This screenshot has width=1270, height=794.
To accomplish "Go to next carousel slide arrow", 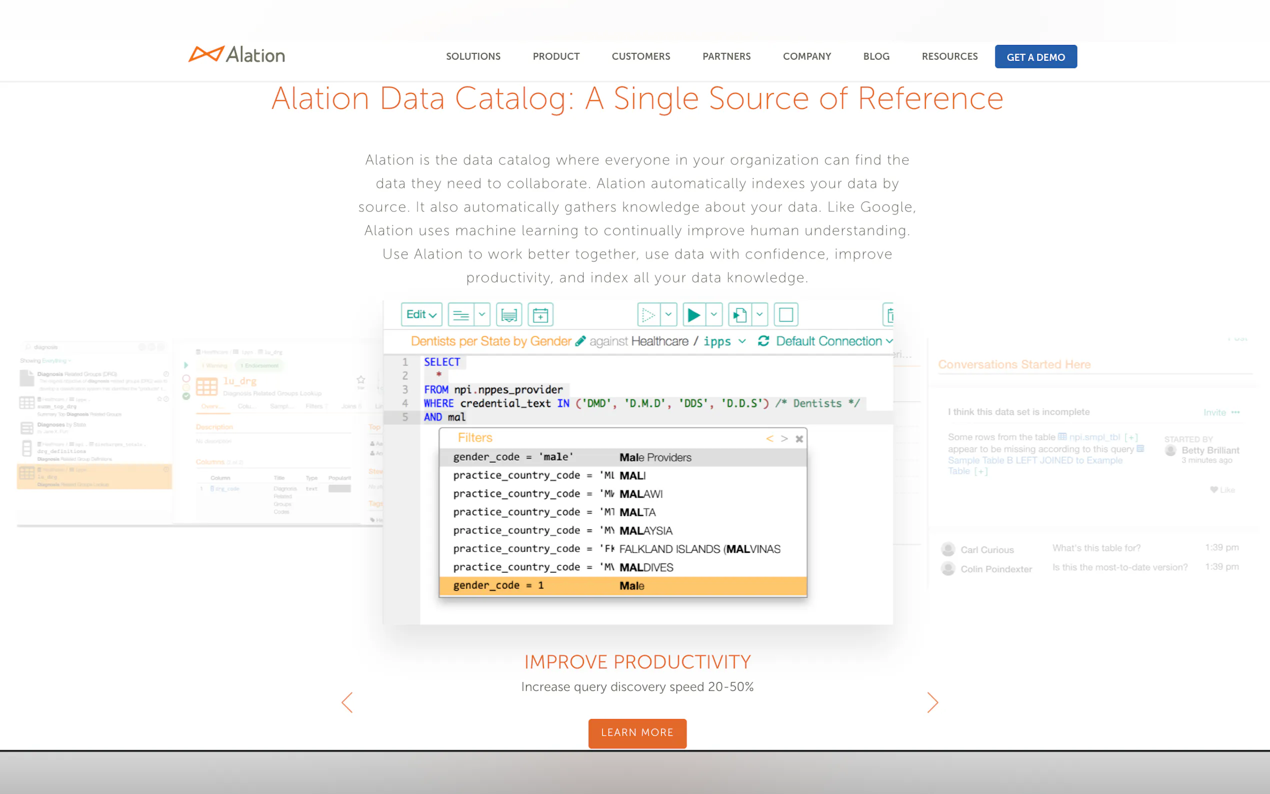I will tap(932, 702).
